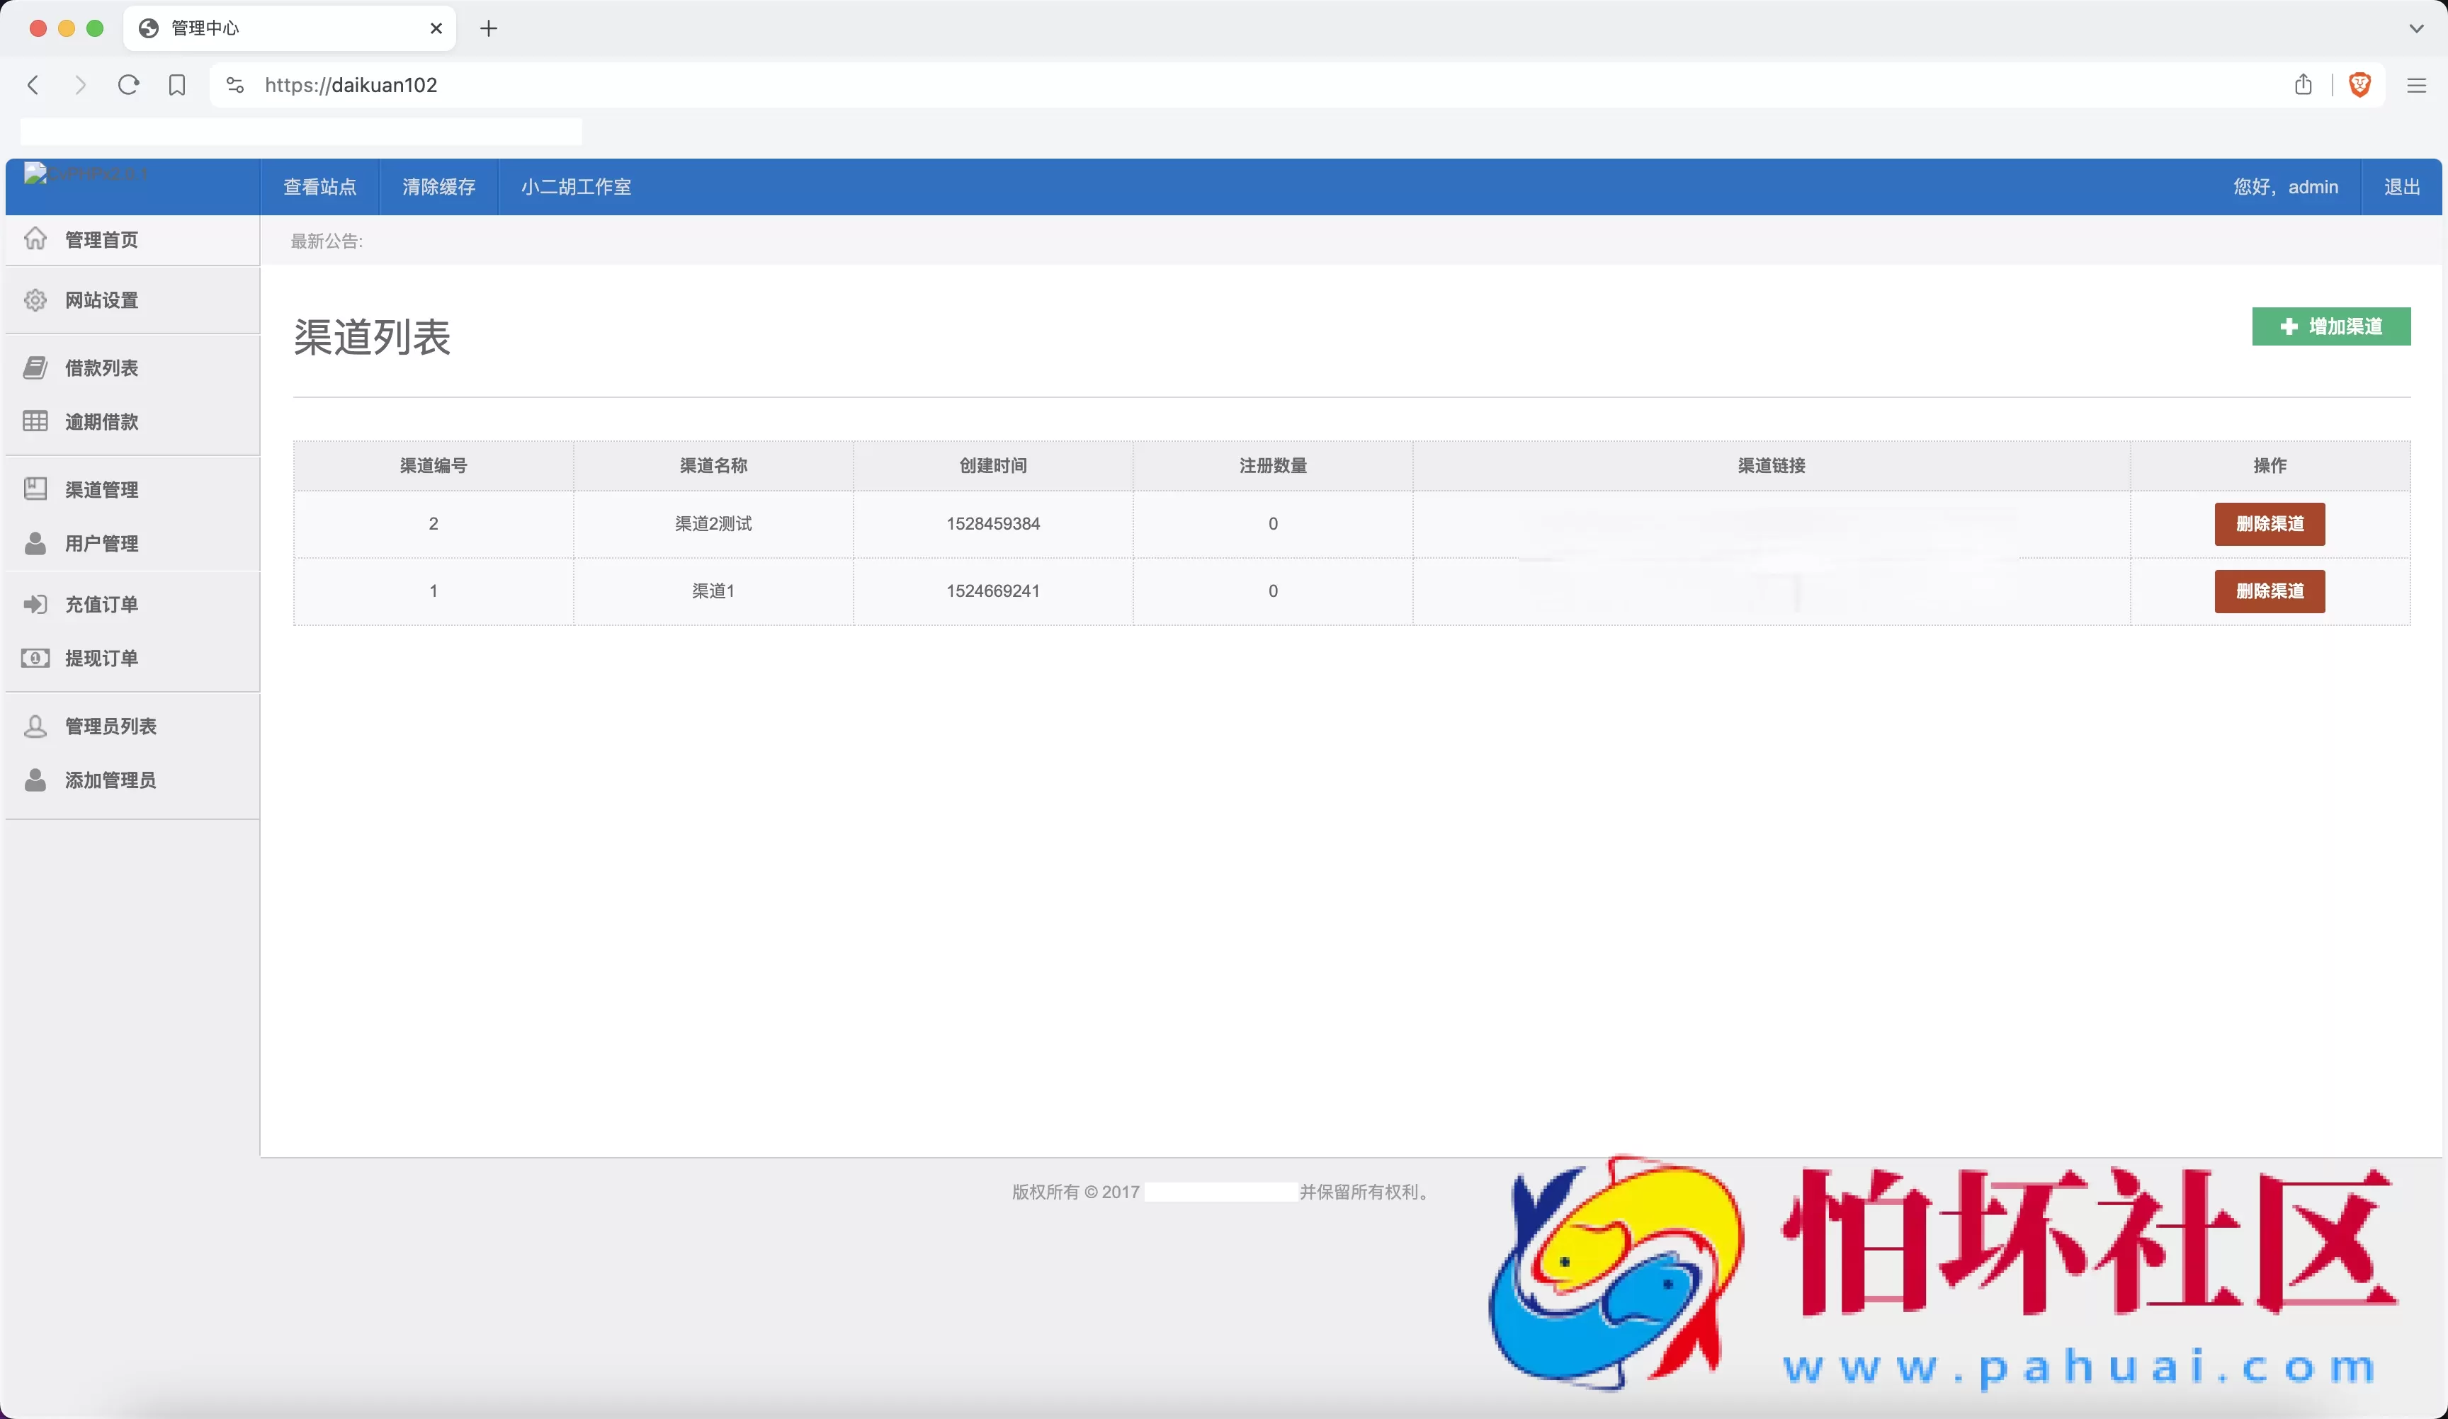Viewport: 2448px width, 1419px height.
Task: Click the book icon beside 借款列表
Action: pyautogui.click(x=35, y=367)
